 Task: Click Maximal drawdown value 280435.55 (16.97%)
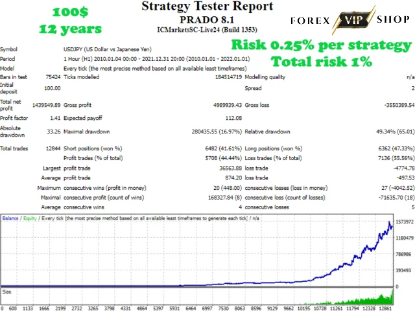[217, 132]
